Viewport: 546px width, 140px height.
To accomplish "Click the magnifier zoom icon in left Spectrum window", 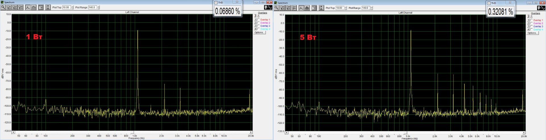I will click(3, 7).
